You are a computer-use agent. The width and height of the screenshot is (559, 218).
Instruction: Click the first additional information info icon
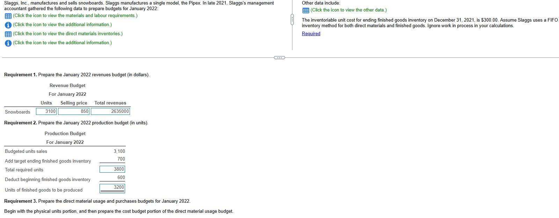coord(8,25)
